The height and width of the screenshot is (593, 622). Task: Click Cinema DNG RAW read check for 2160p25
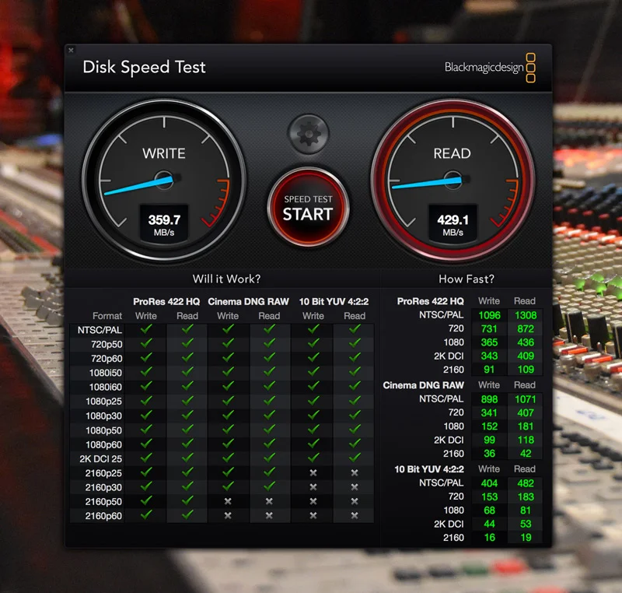[x=269, y=472]
